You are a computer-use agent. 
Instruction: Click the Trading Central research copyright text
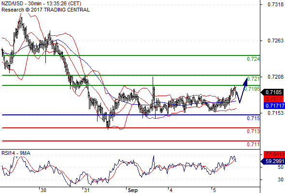point(45,10)
